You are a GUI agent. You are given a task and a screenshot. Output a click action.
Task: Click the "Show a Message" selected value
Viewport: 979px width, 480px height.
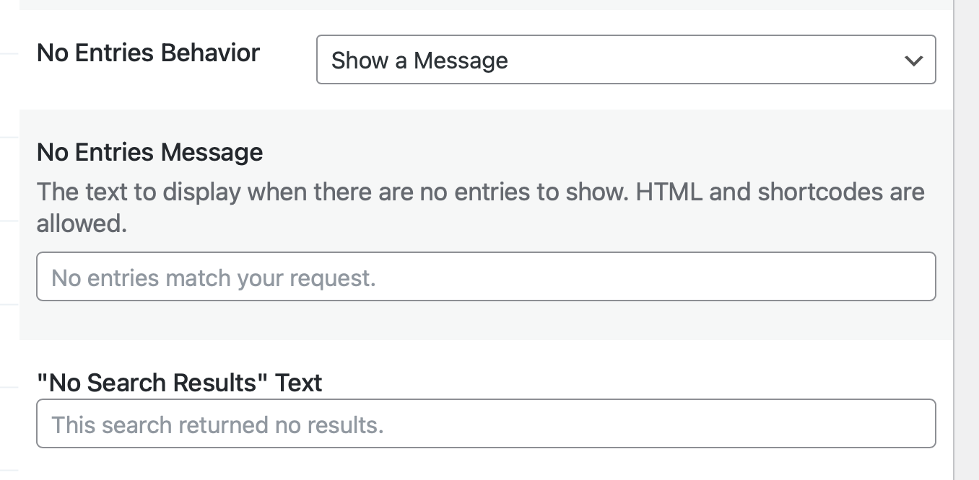pos(419,61)
